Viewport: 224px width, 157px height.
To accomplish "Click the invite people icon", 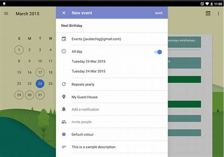I will coord(64,122).
